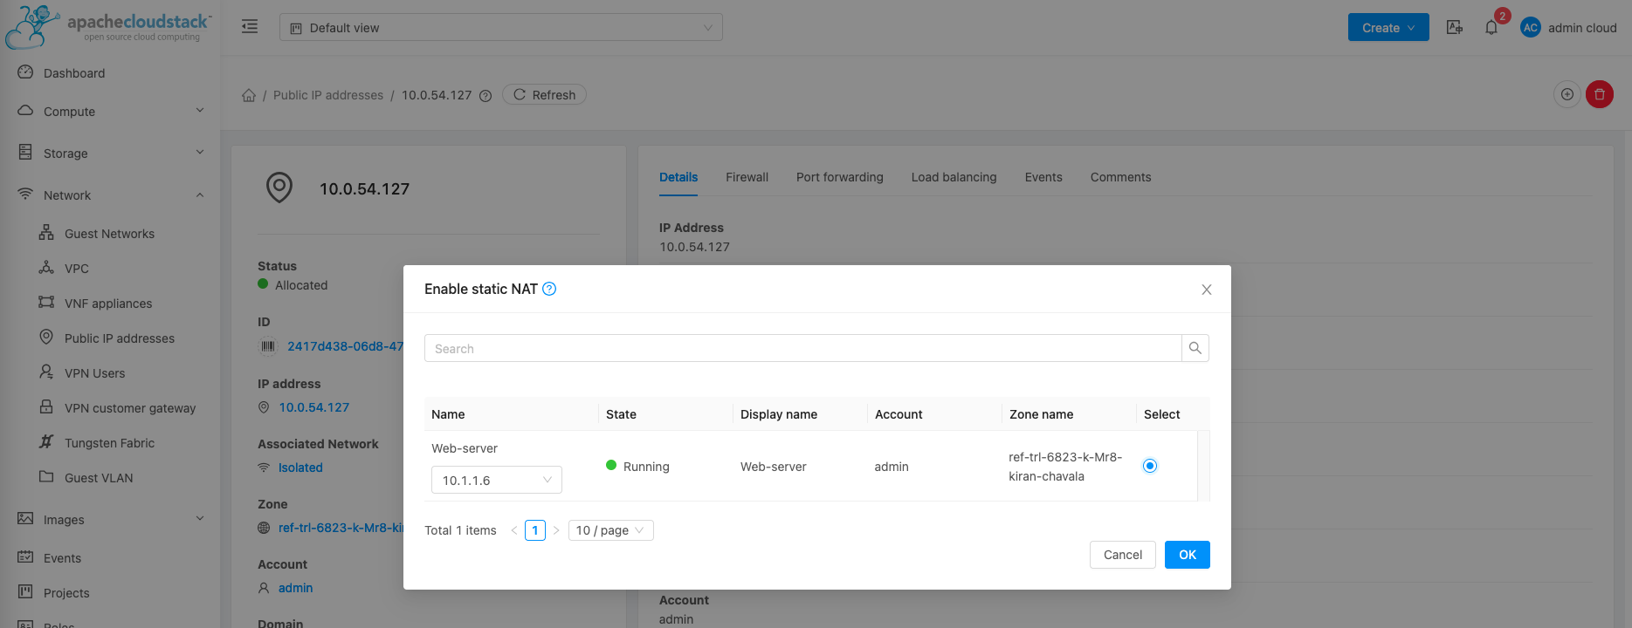The image size is (1632, 628).
Task: Switch to the Port forwarding tab
Action: click(840, 177)
